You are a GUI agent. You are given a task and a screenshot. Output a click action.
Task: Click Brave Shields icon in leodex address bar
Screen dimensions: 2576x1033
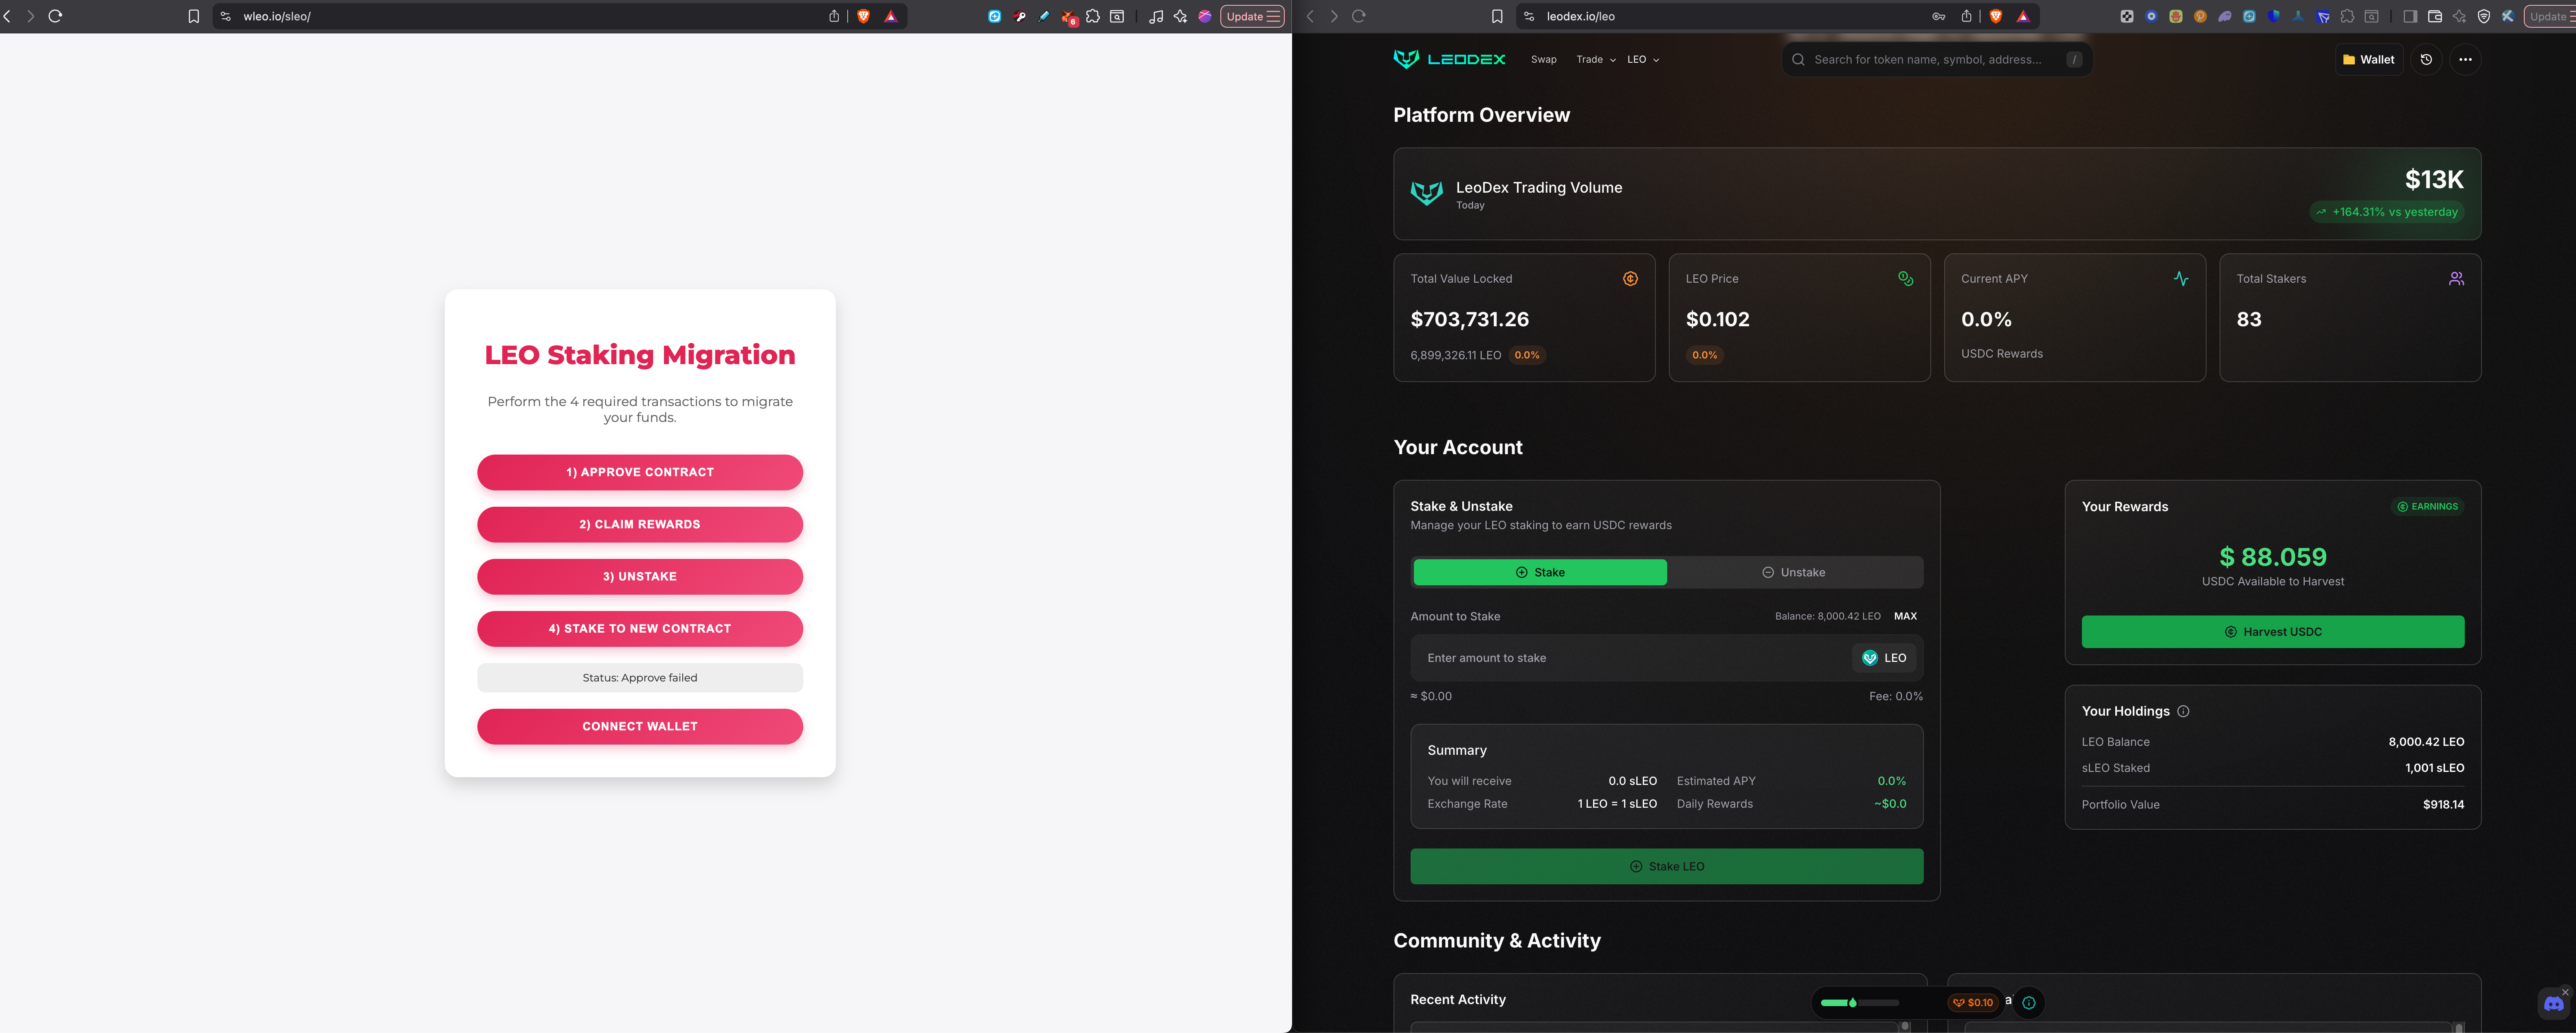pos(1996,16)
